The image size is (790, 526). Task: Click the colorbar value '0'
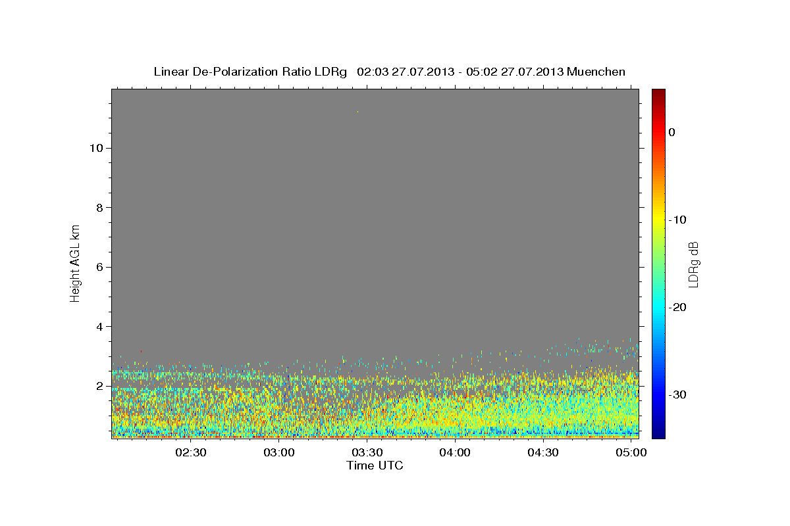pyautogui.click(x=672, y=132)
